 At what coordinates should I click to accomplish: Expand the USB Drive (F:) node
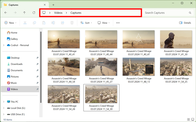[4, 114]
